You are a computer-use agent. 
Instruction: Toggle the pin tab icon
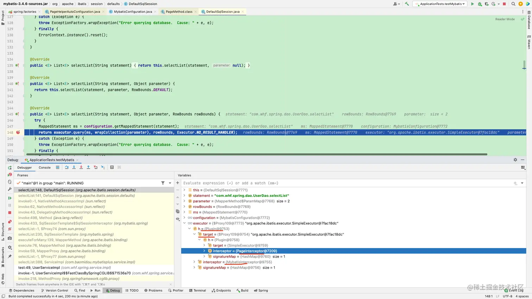tap(10, 256)
